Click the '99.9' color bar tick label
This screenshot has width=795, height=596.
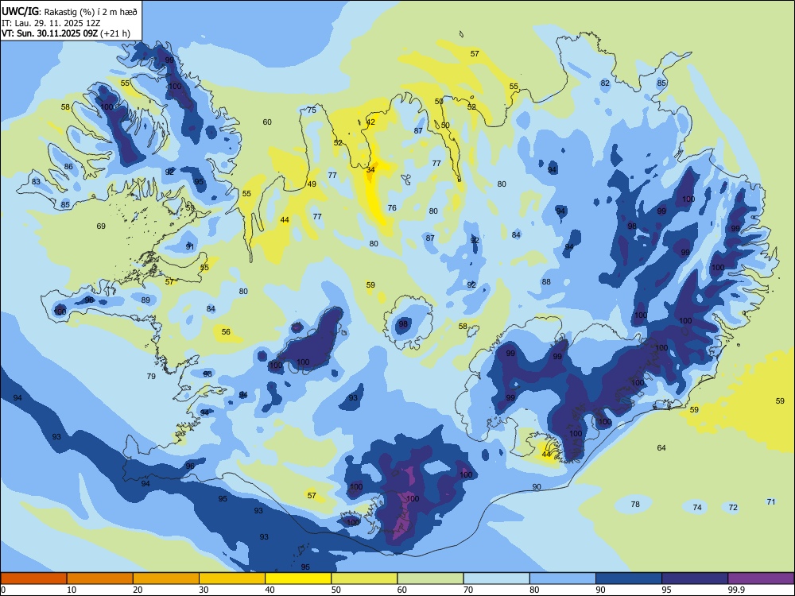click(735, 590)
